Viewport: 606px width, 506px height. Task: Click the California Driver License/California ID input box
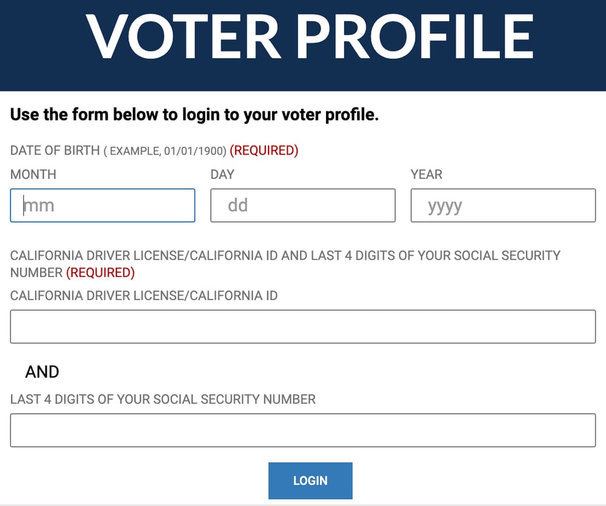(303, 326)
